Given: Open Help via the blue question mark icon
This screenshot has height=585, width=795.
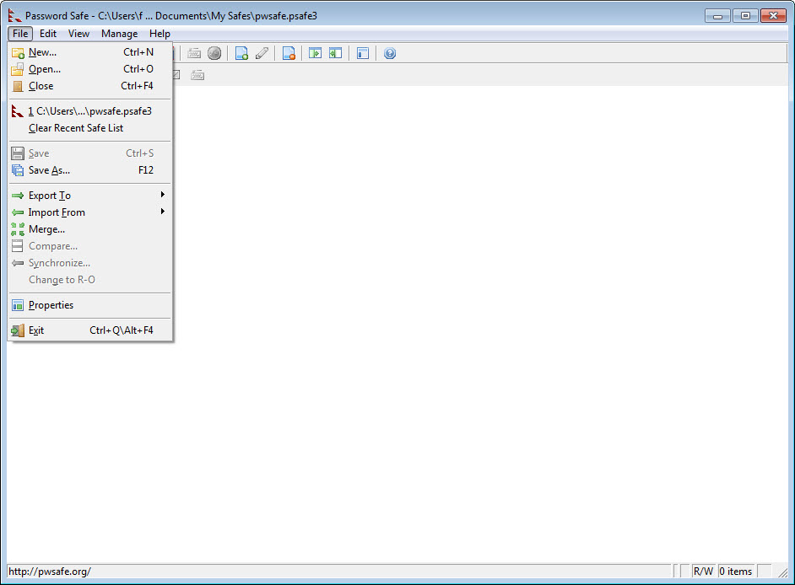Looking at the screenshot, I should (389, 53).
